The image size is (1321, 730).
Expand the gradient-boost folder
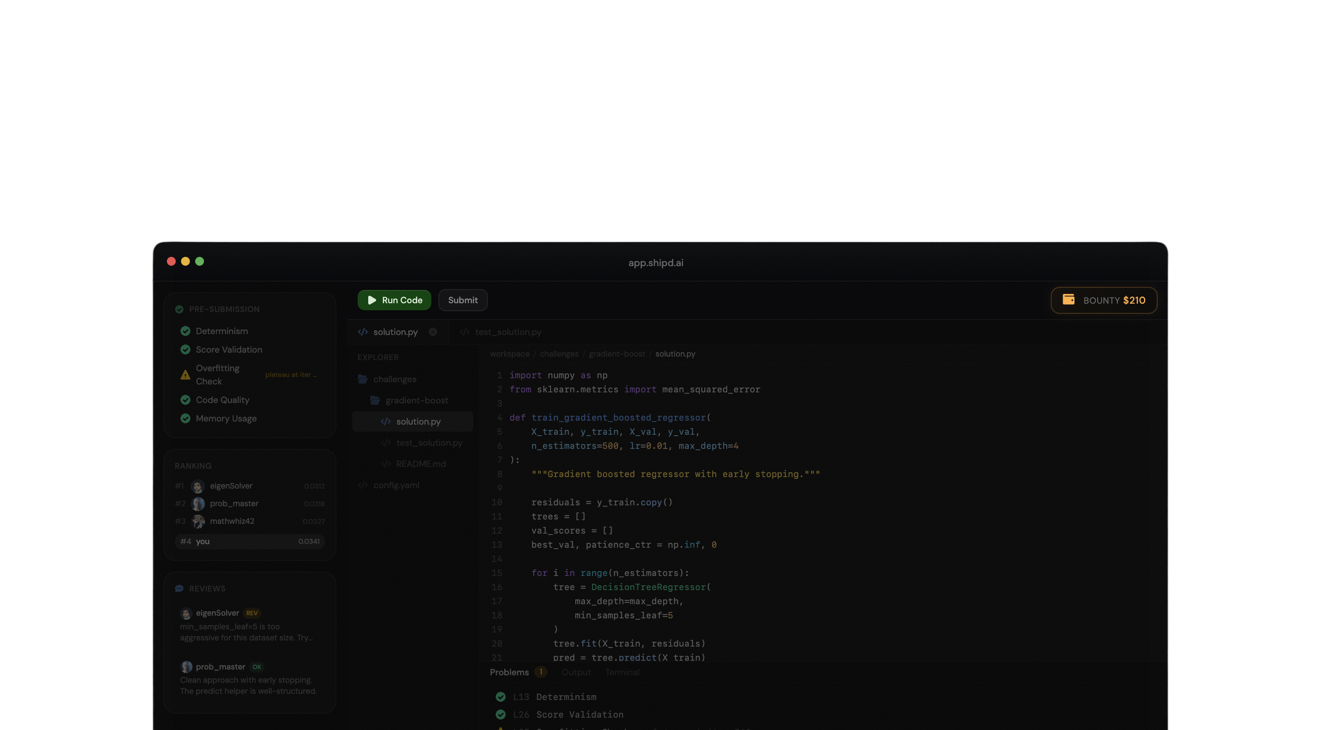pyautogui.click(x=416, y=400)
